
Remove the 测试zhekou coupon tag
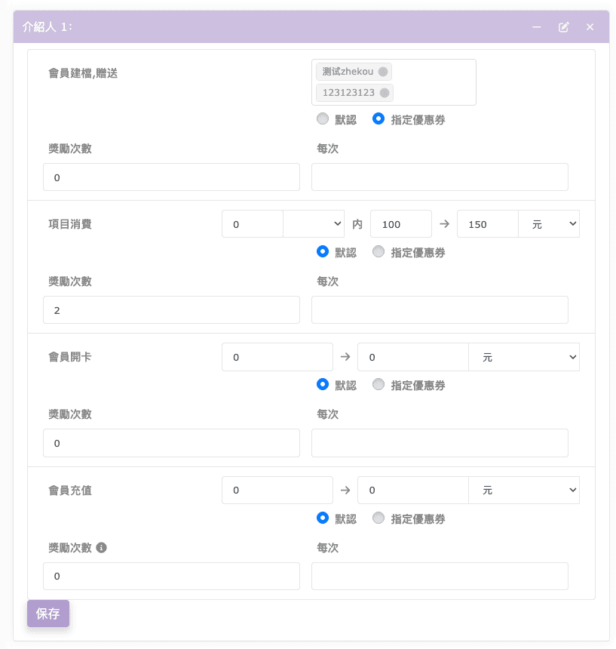click(383, 72)
